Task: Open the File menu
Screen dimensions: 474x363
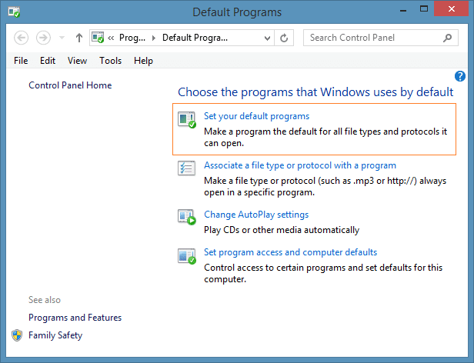Action: tap(21, 61)
